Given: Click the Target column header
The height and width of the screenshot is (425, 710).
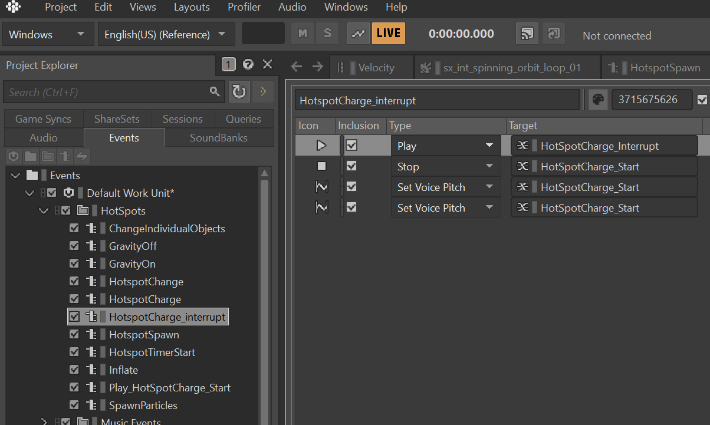Looking at the screenshot, I should click(x=604, y=125).
